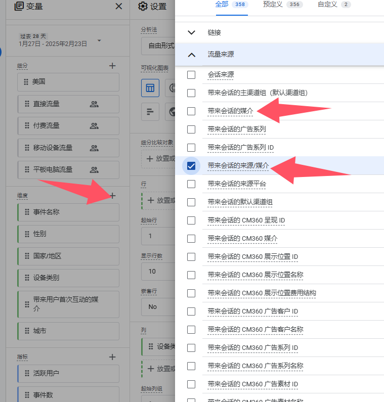384x402 pixels.
Task: Click the 带来会话的 CM360 展示位置费用结构 label
Action: (262, 293)
